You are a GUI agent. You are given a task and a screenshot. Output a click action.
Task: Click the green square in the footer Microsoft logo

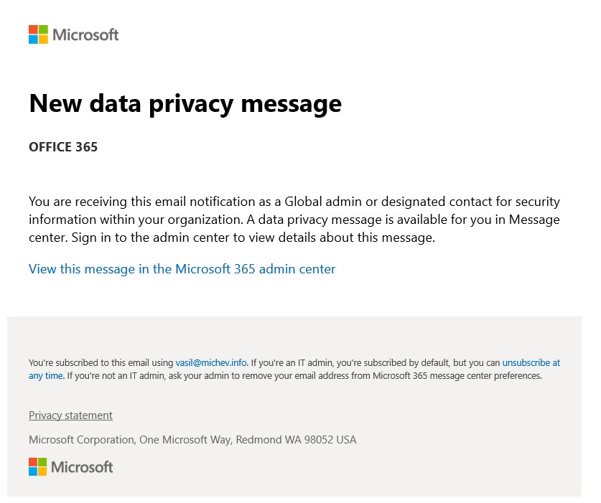click(42, 462)
